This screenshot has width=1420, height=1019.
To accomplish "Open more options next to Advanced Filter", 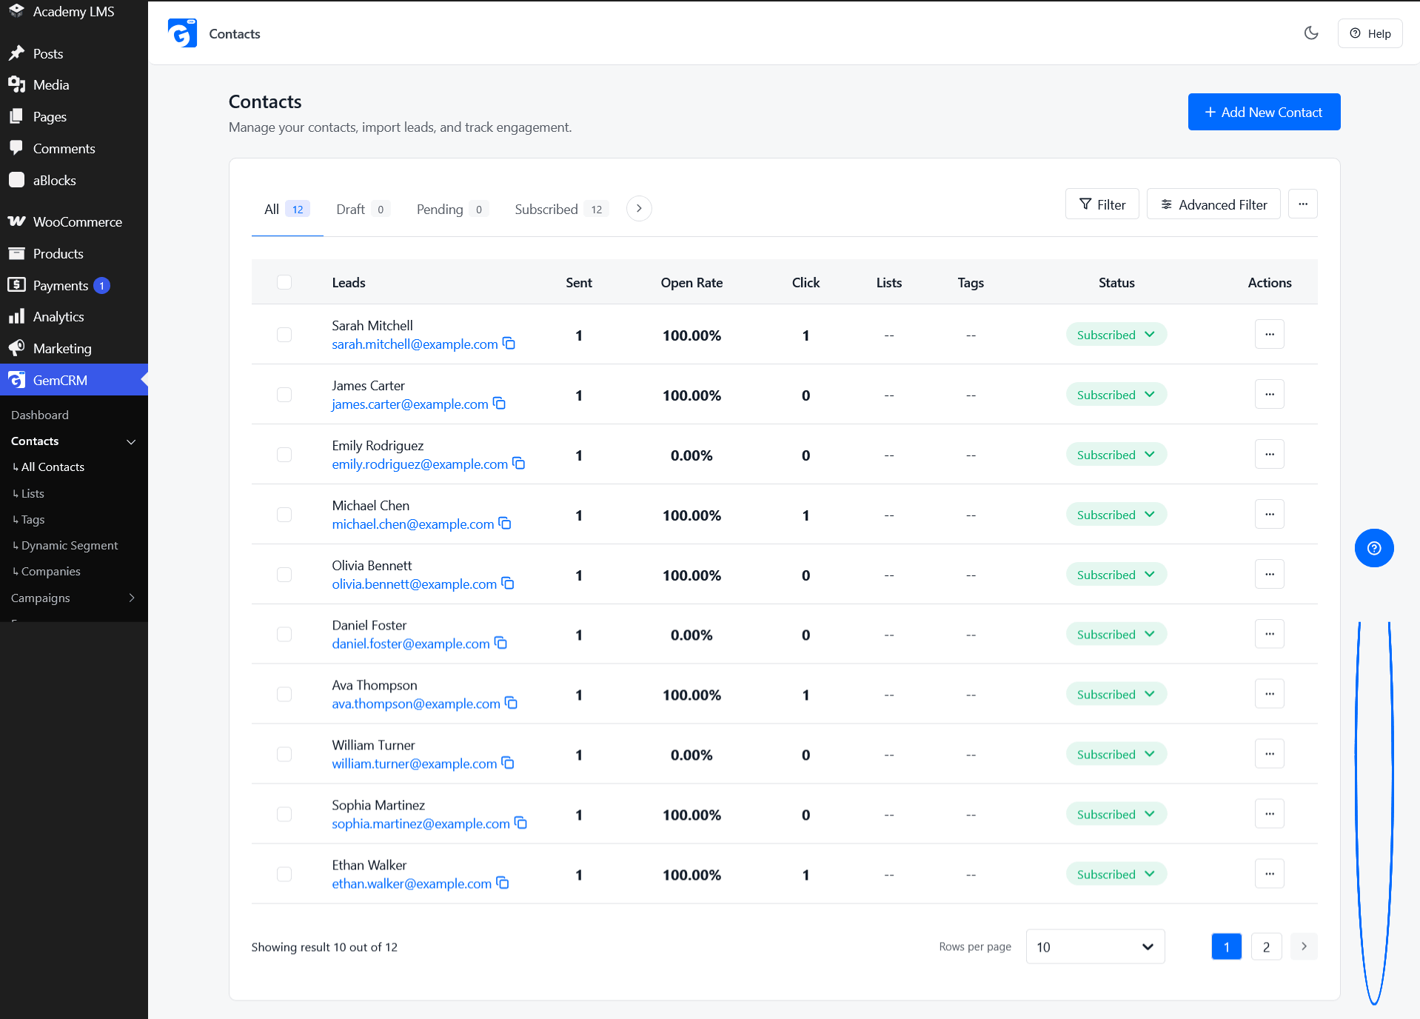I will coord(1303,204).
